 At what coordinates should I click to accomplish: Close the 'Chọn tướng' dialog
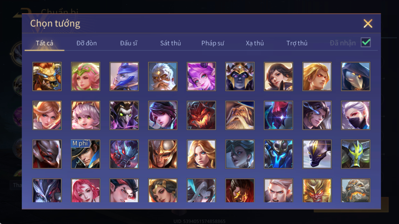(368, 24)
